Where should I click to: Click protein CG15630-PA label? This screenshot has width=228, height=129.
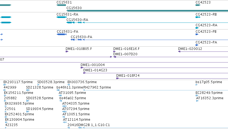[x=81, y=37]
